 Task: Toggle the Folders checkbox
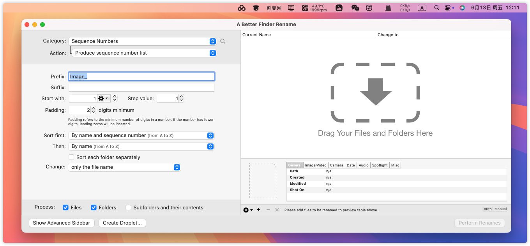(x=94, y=208)
